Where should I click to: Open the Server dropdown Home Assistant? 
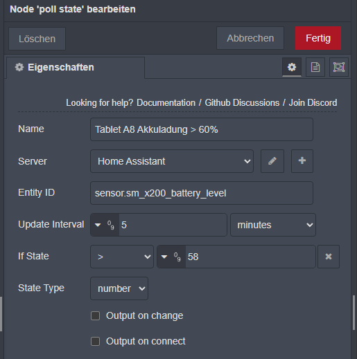172,161
